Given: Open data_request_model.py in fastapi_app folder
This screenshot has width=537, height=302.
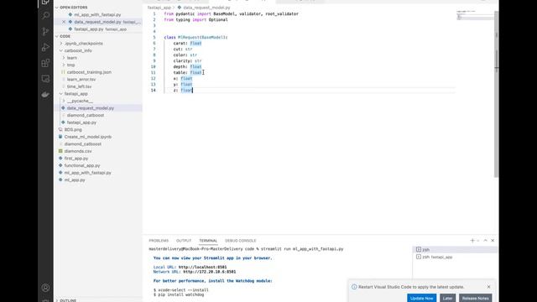Looking at the screenshot, I should point(91,108).
